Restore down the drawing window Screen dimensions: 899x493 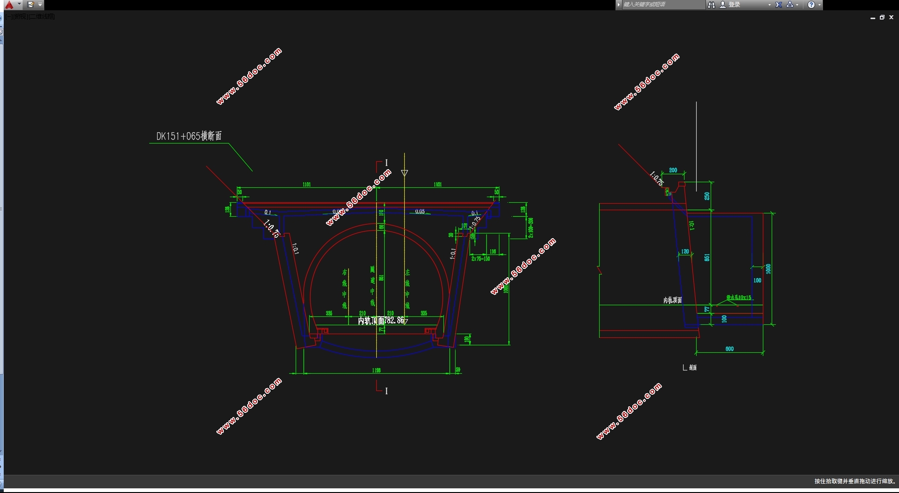coord(882,17)
